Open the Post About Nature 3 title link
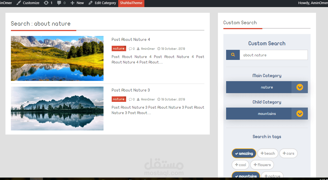Screen dimensions: 328x180 pyautogui.click(x=131, y=90)
